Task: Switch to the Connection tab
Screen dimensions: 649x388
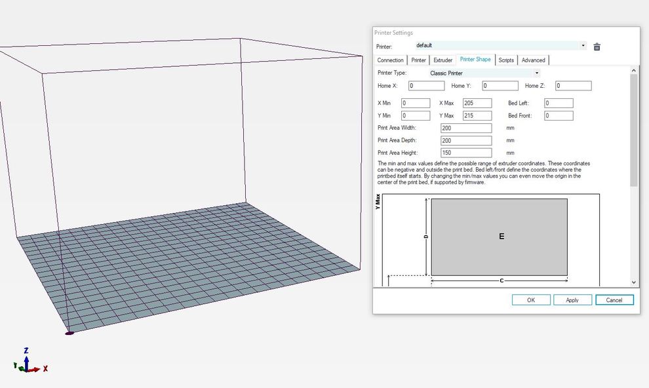Action: click(x=391, y=60)
